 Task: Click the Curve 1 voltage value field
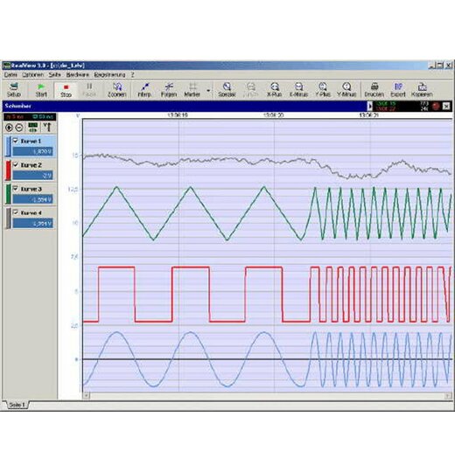33,151
